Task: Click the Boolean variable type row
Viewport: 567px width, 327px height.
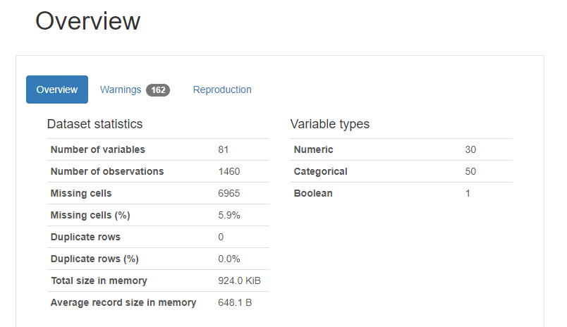Action: coord(401,193)
